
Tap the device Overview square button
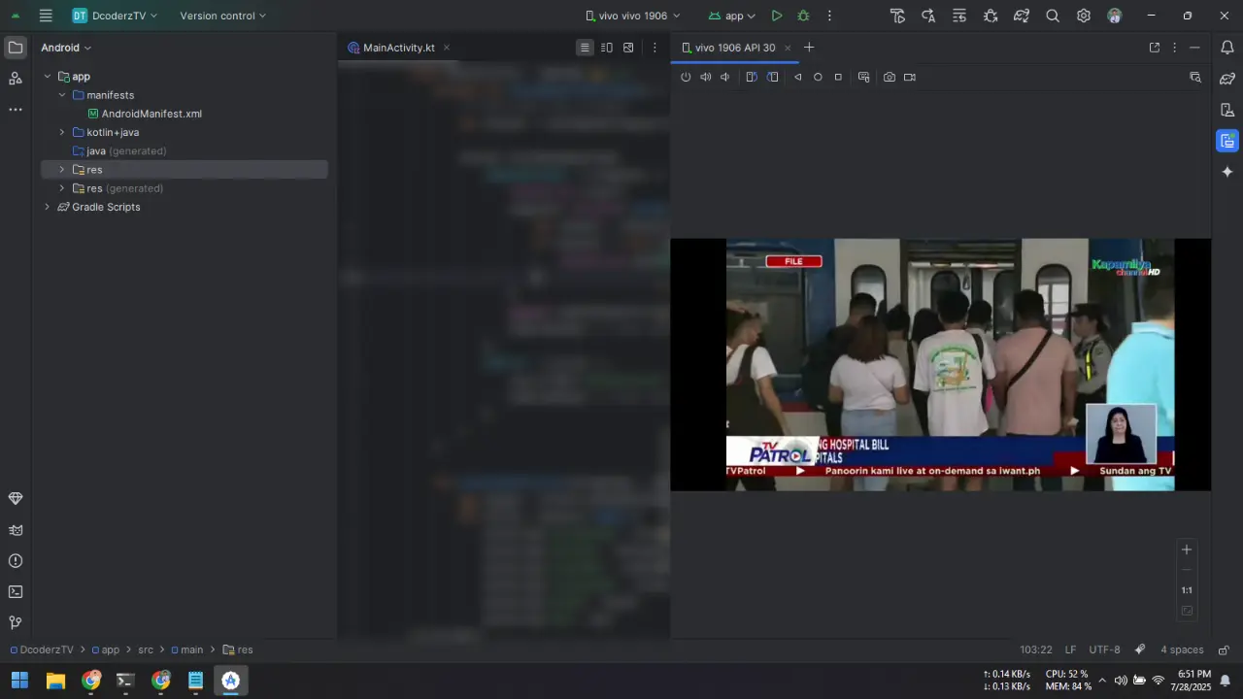pos(838,77)
